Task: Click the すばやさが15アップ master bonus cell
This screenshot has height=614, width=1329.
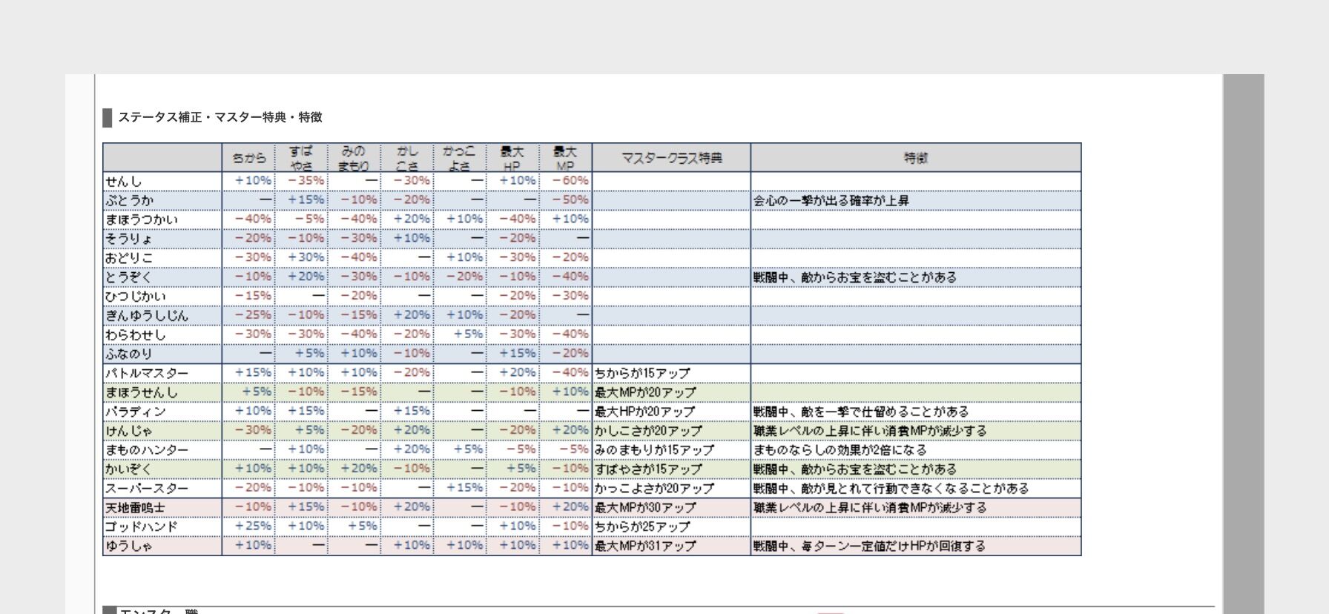Action: click(648, 469)
